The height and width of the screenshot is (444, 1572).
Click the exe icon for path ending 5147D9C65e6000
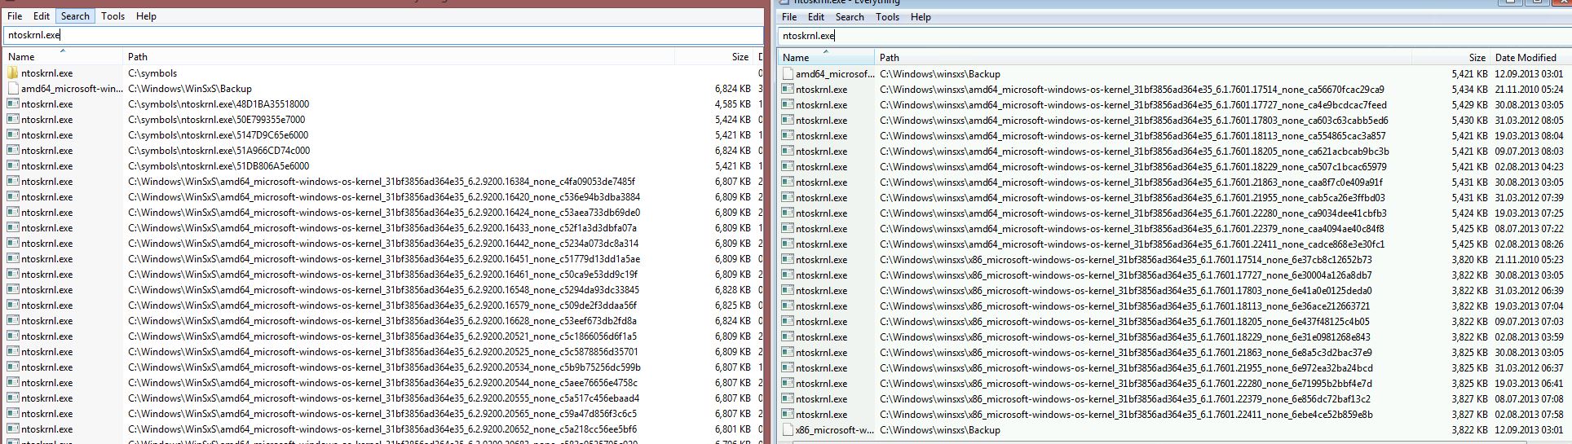click(13, 135)
